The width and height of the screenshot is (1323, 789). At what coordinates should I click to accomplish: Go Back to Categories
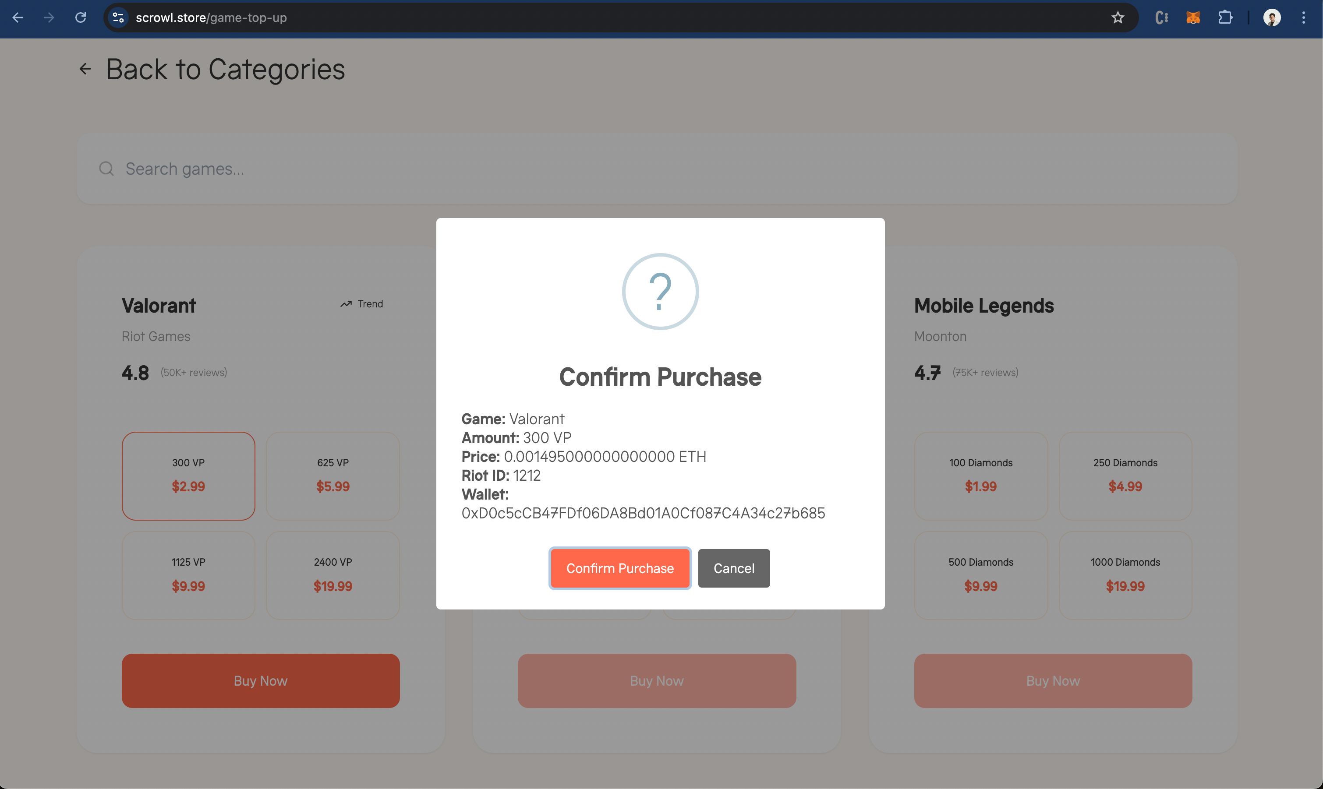click(226, 69)
